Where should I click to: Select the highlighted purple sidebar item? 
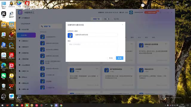click(x=26, y=35)
